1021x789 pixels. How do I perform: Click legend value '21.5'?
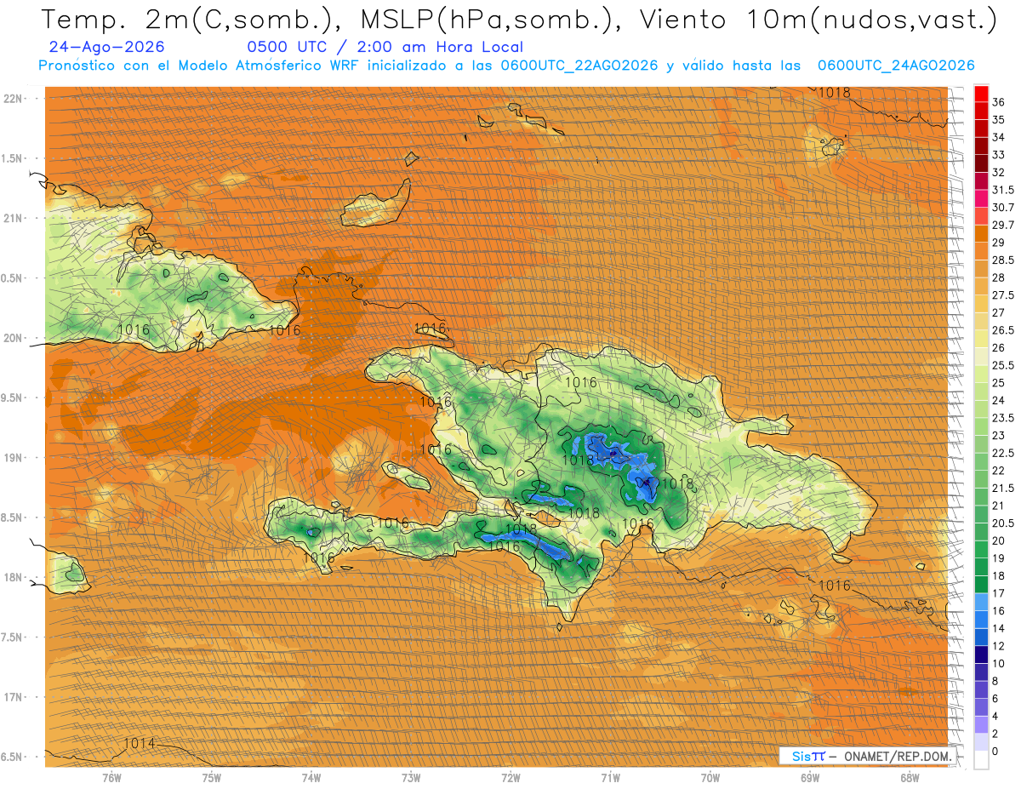click(1003, 488)
